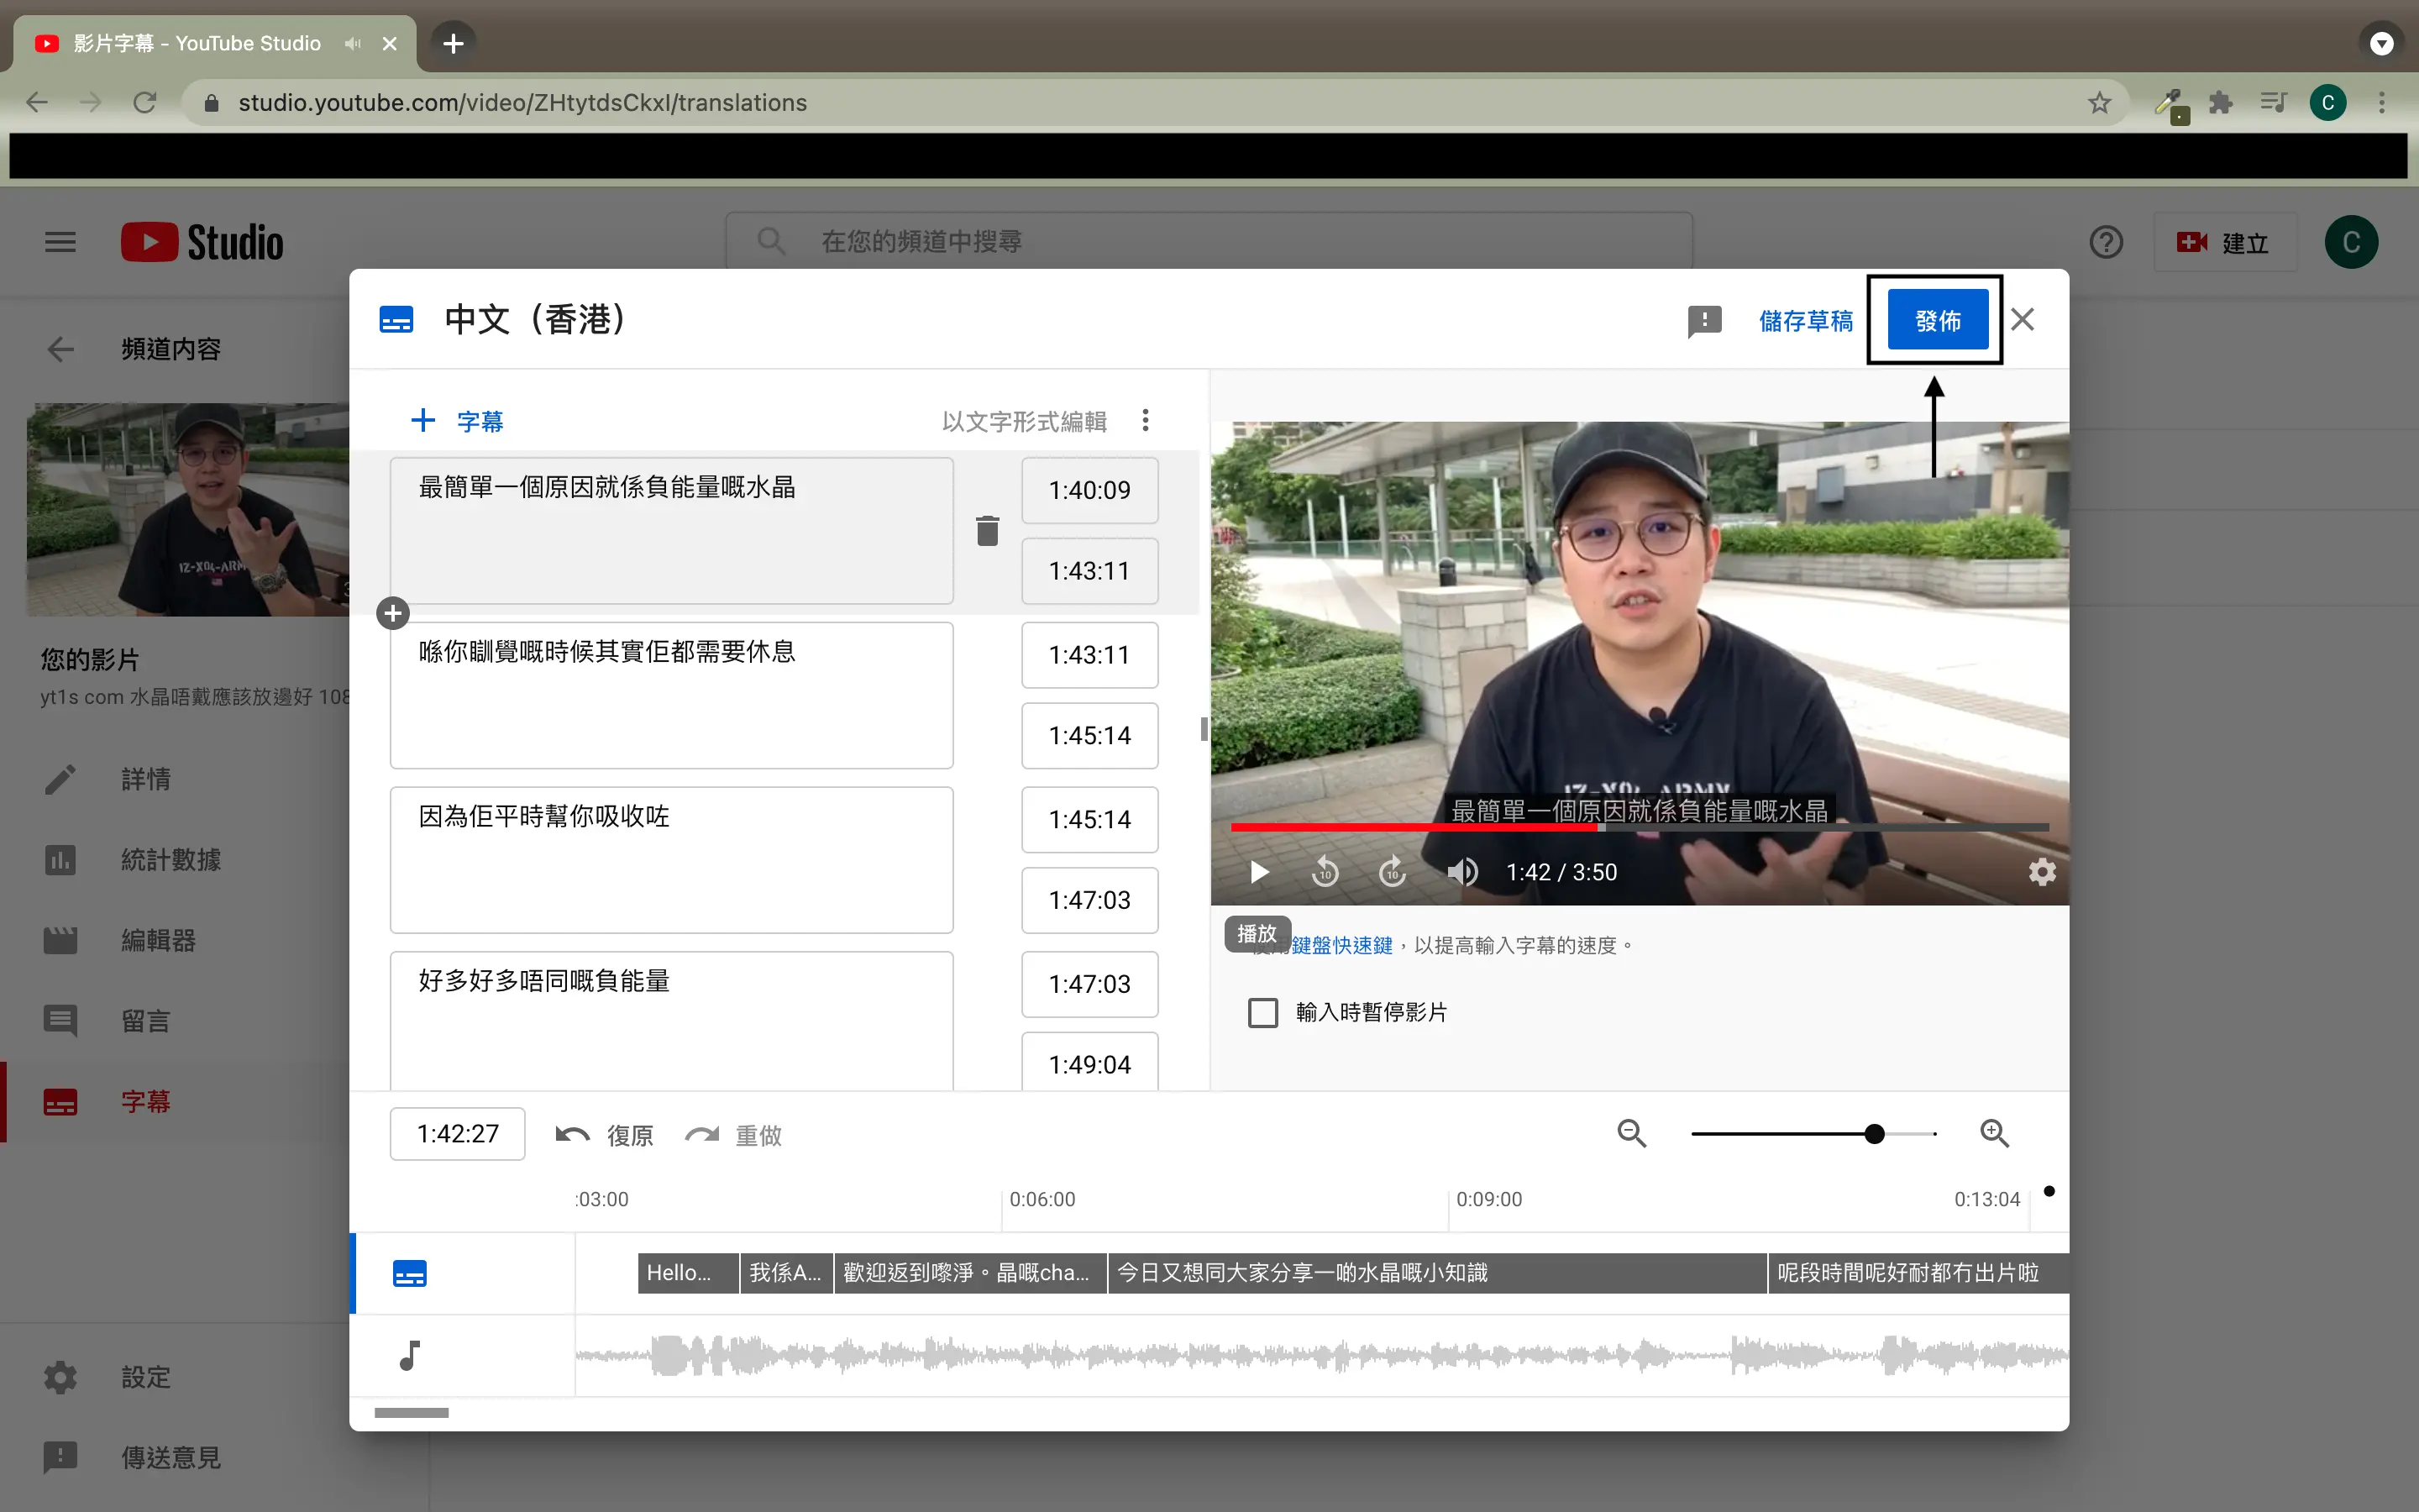Play the video preview
The width and height of the screenshot is (2419, 1512).
(x=1260, y=872)
